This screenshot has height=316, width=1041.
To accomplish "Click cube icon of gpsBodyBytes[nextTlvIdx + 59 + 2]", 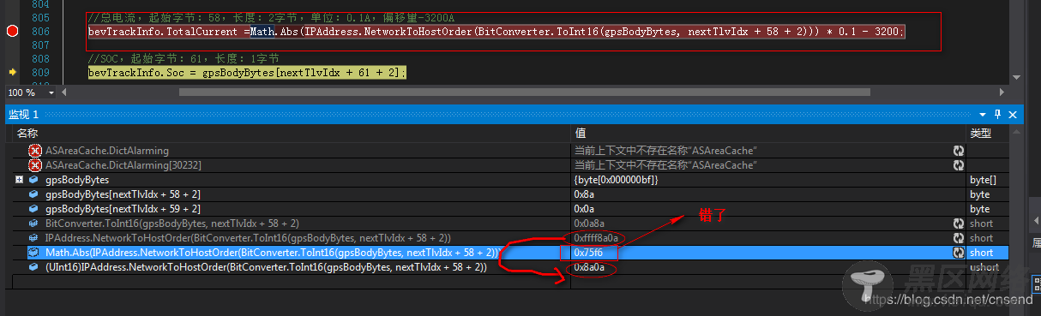I will pos(33,209).
